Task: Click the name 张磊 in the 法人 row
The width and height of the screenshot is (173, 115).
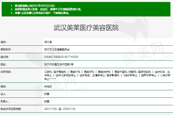Action: tap(46, 94)
